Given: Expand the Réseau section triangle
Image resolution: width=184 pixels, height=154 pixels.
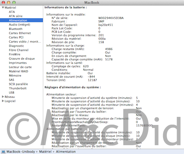Looking at the screenshot, I should [3, 97].
